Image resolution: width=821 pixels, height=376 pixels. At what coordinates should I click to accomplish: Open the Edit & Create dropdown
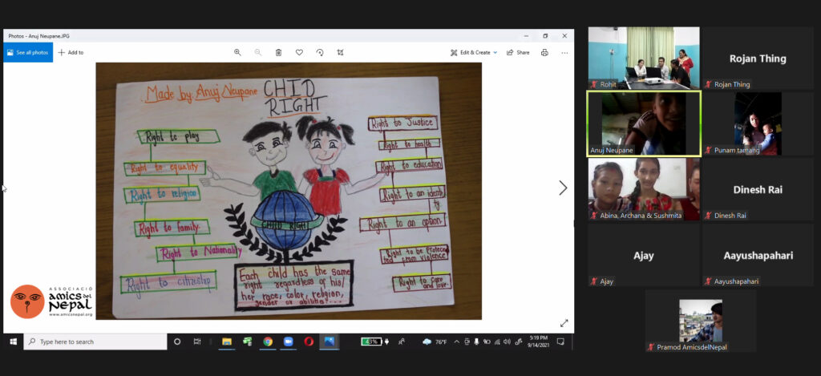click(474, 52)
